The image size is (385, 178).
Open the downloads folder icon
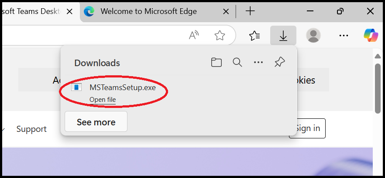216,63
